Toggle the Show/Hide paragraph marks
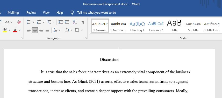 tap(83, 22)
